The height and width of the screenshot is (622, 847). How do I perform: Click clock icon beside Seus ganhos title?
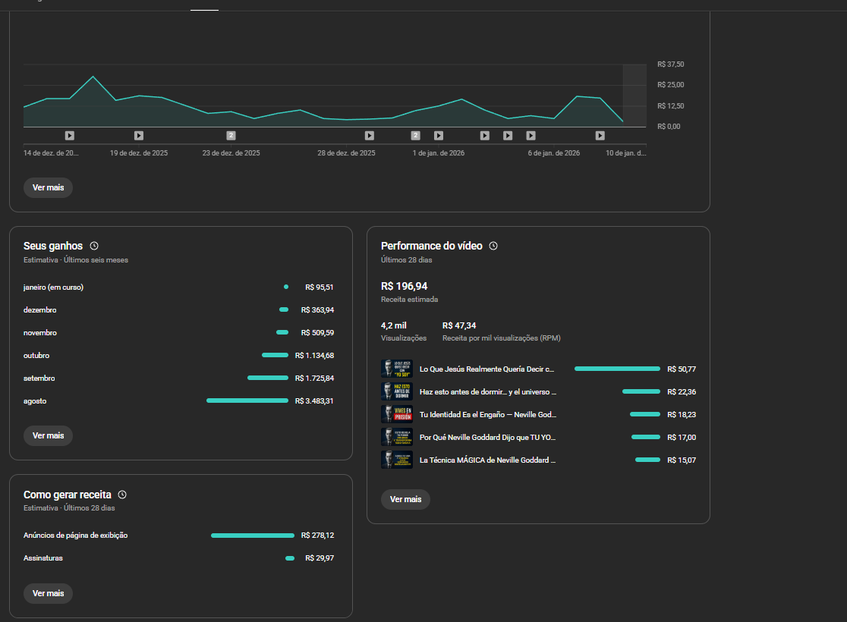[x=94, y=246]
